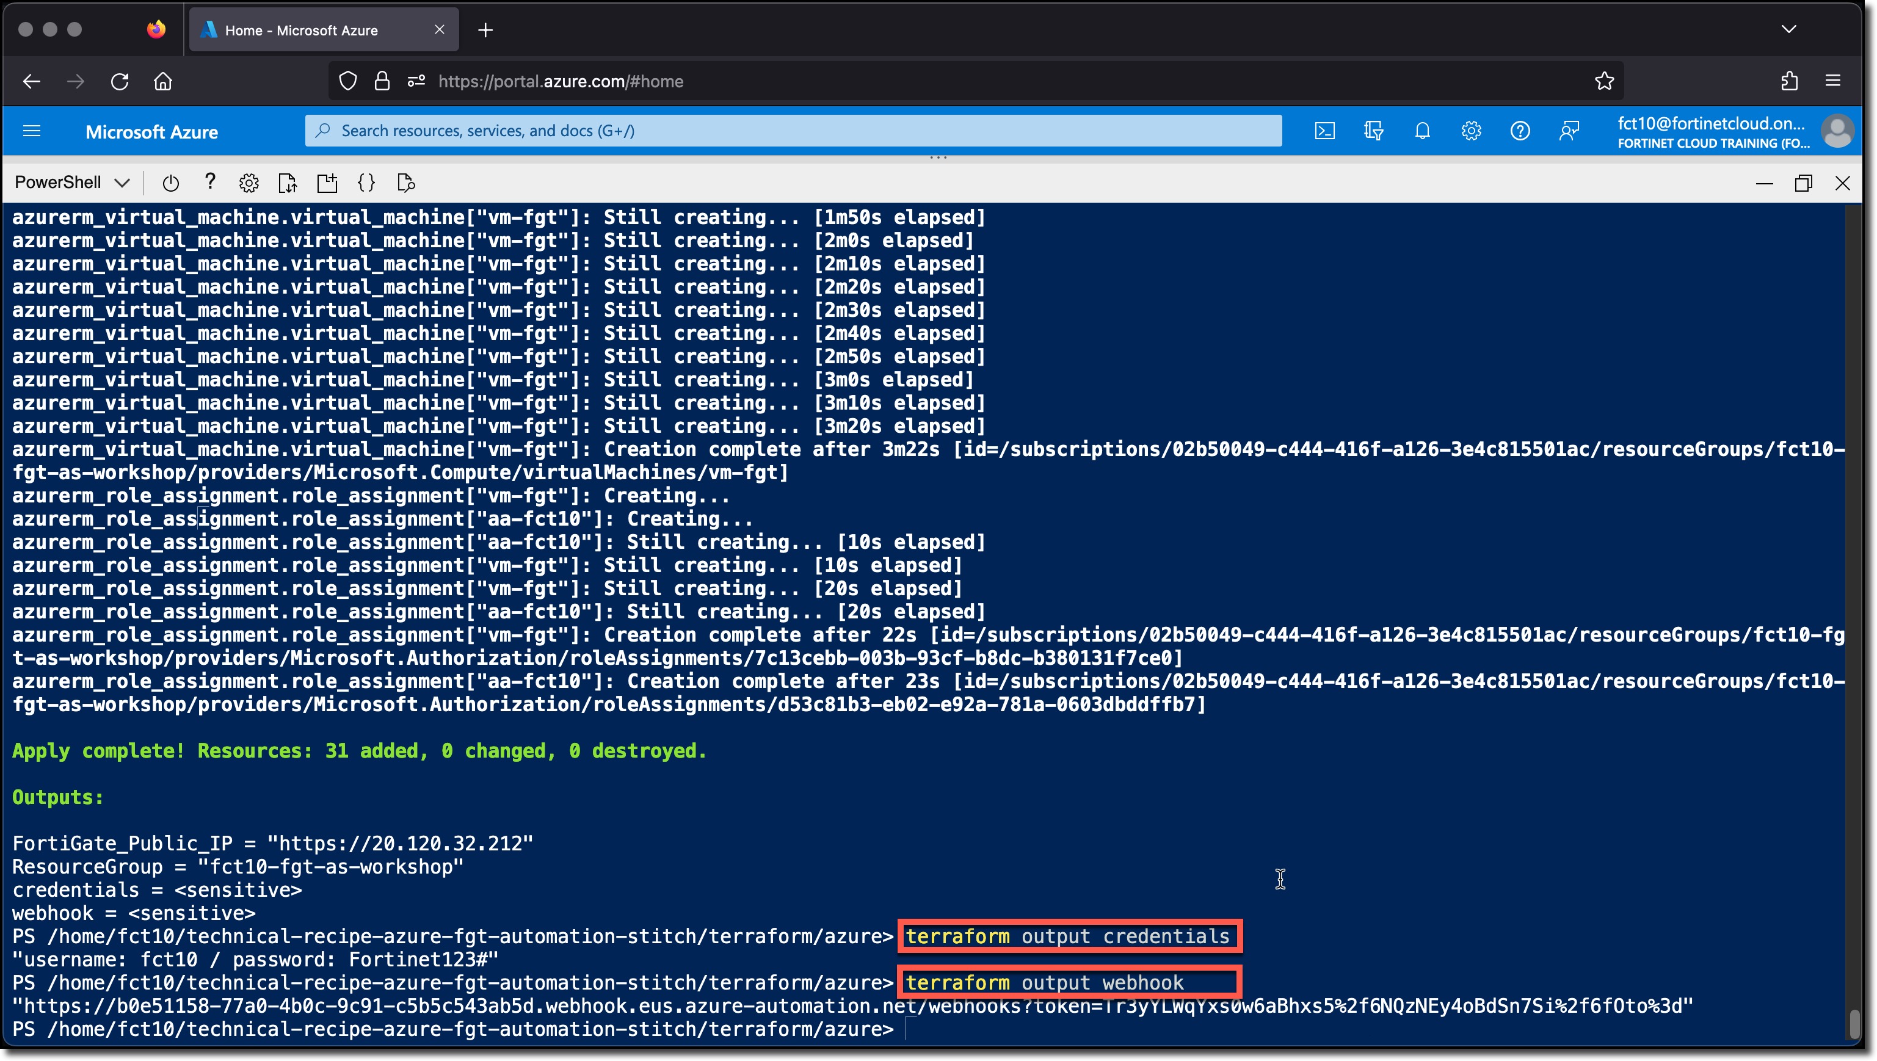This screenshot has width=1877, height=1061.
Task: Open Firefox extensions puzzle icon
Action: (1789, 81)
